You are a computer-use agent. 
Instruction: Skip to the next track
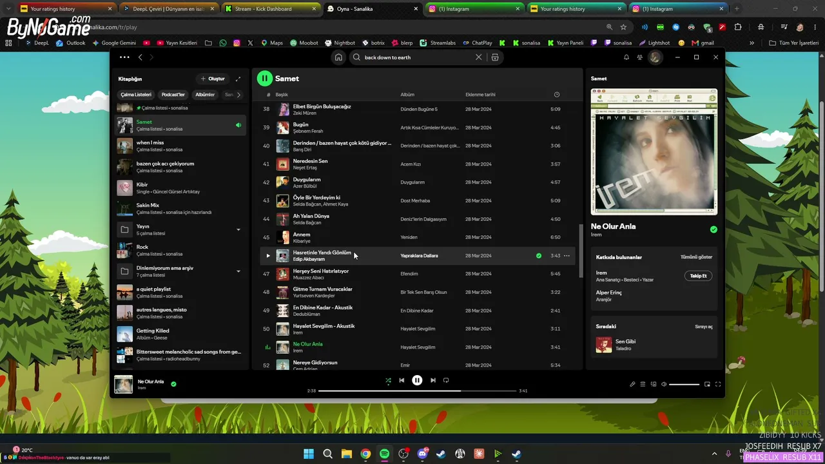(433, 380)
